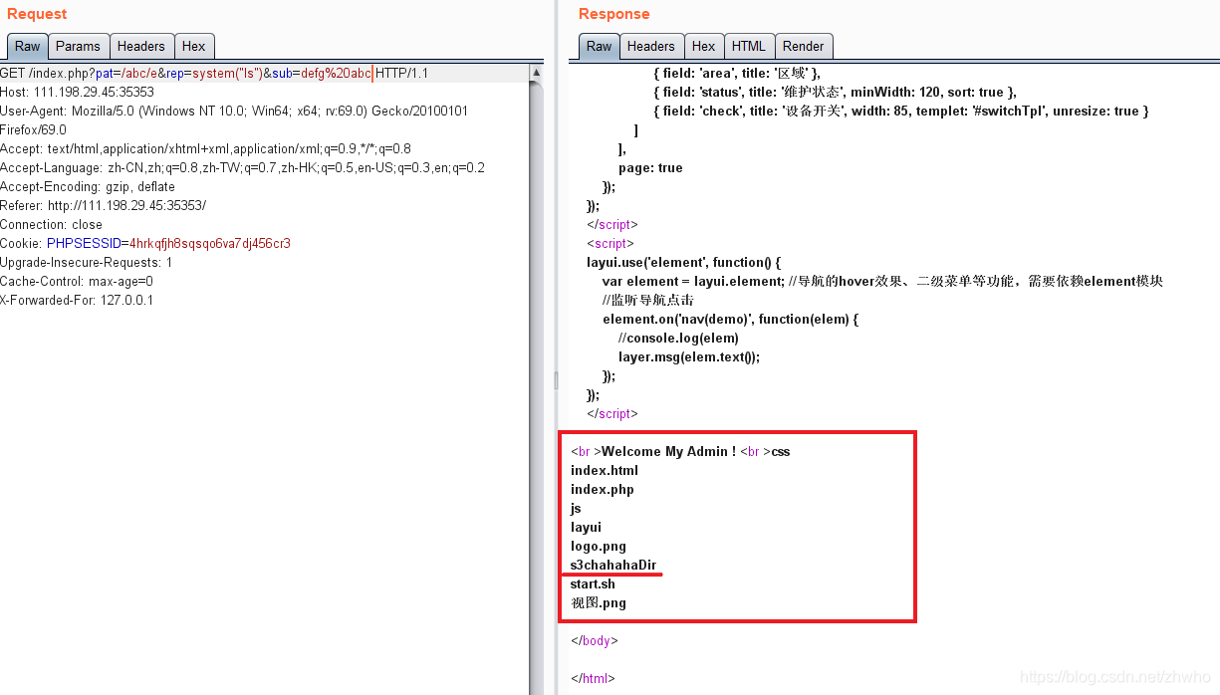Screen dimensions: 1220x695
Task: Switch to the Response Render tab
Action: [803, 46]
